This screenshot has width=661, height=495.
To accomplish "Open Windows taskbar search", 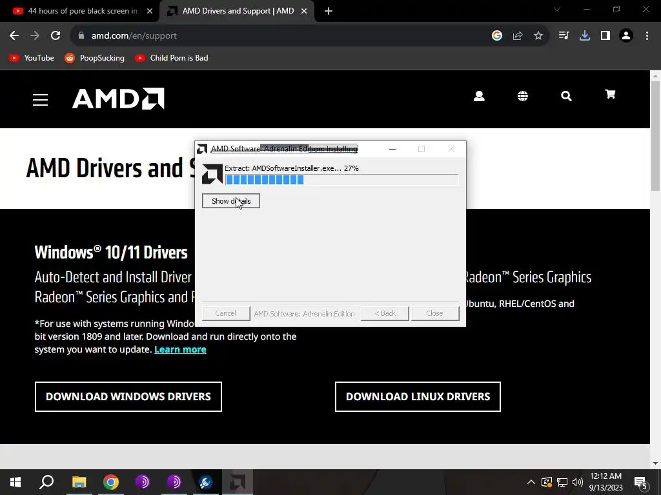I will click(46, 482).
